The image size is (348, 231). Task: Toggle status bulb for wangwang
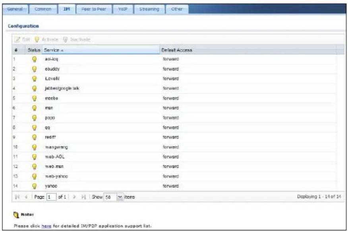click(x=35, y=147)
